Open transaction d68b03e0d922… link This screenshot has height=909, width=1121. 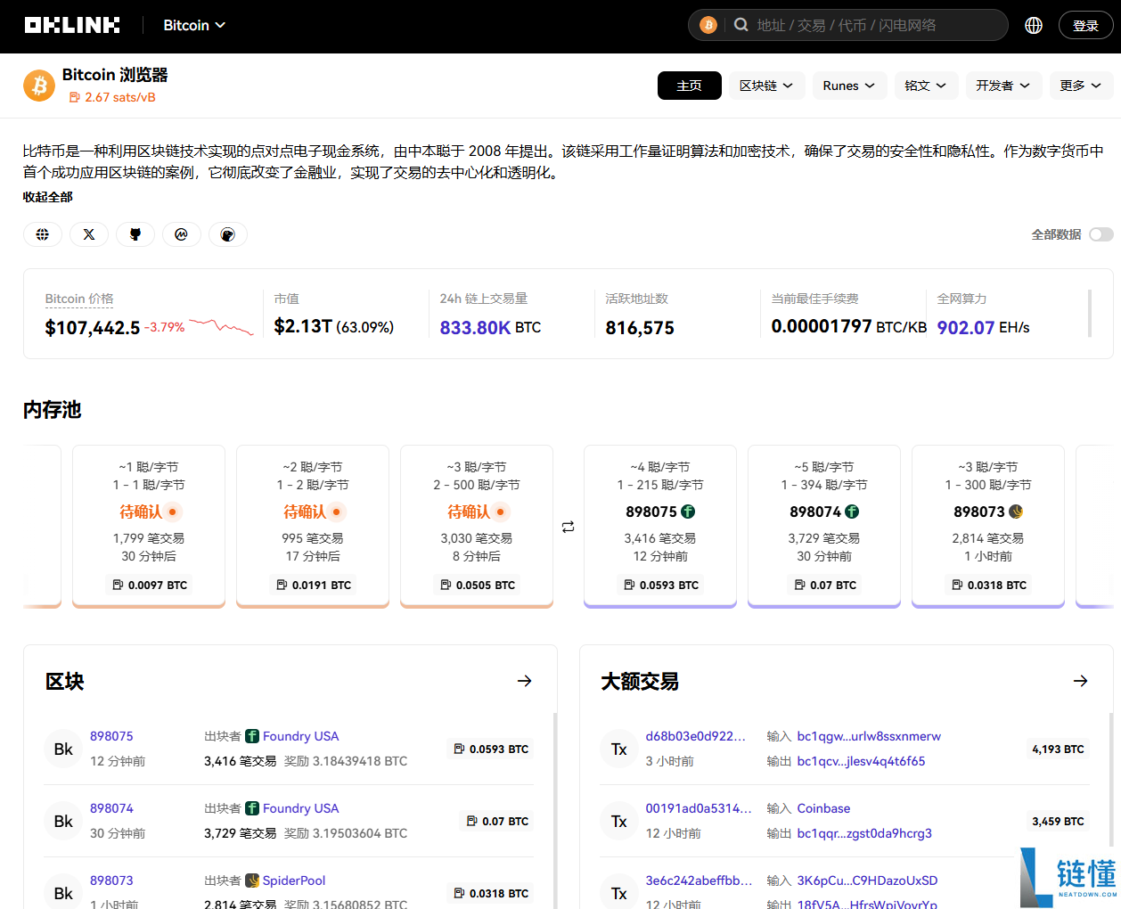tap(696, 736)
